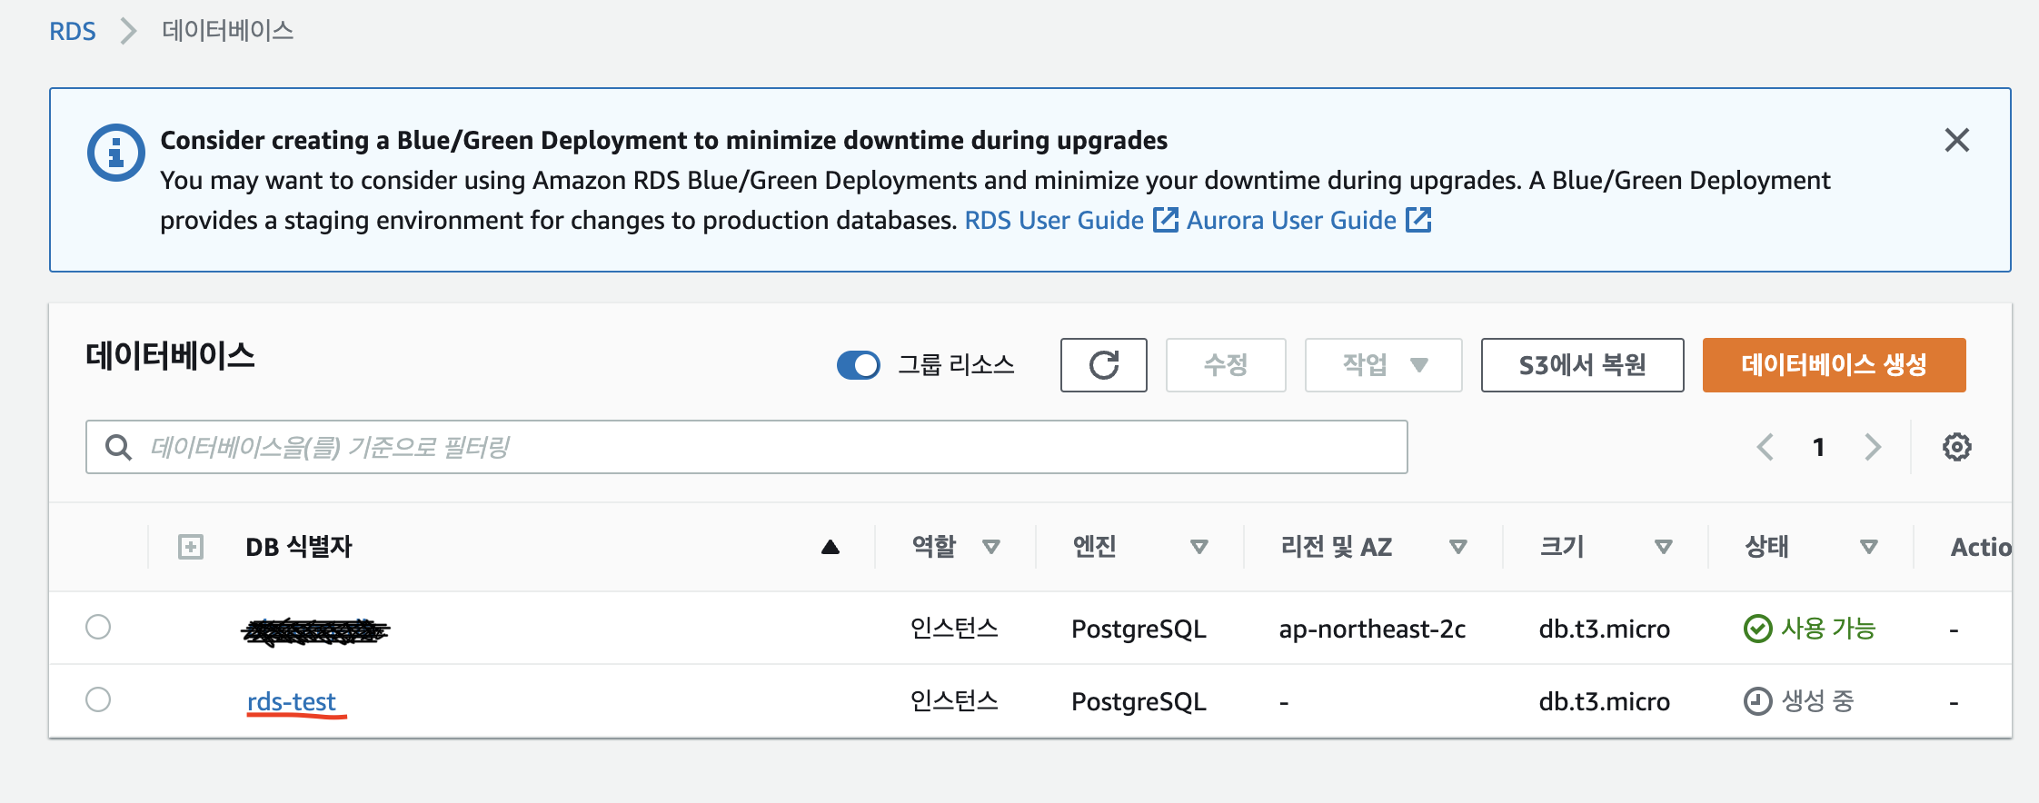The image size is (2039, 803).
Task: Open table preferences gear icon
Action: 1956,447
